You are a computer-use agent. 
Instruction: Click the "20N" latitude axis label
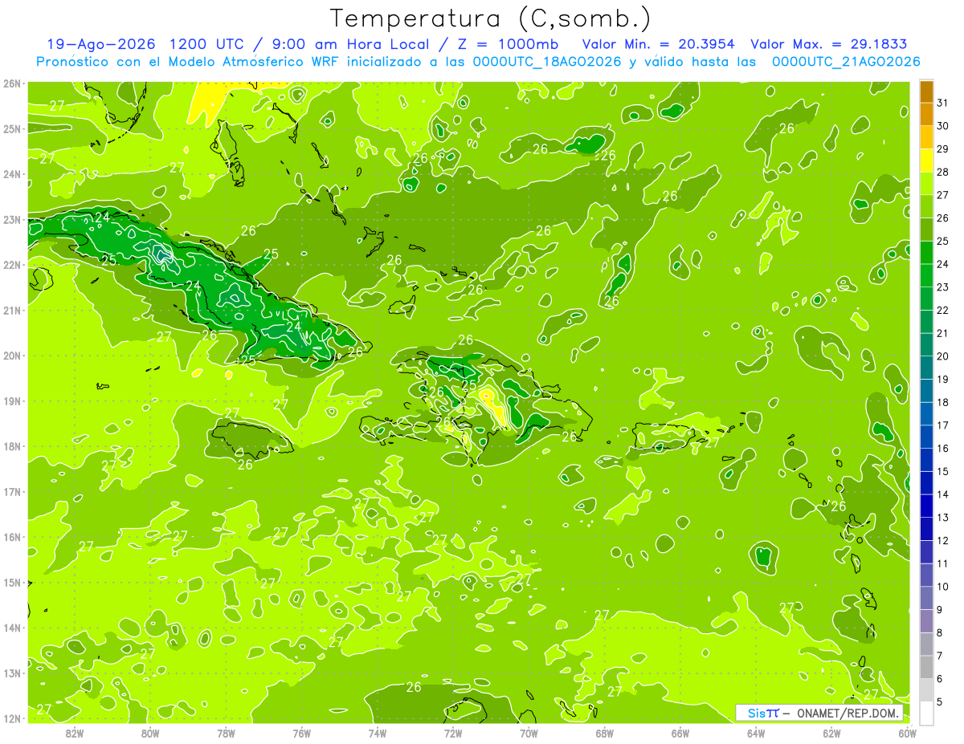12,356
